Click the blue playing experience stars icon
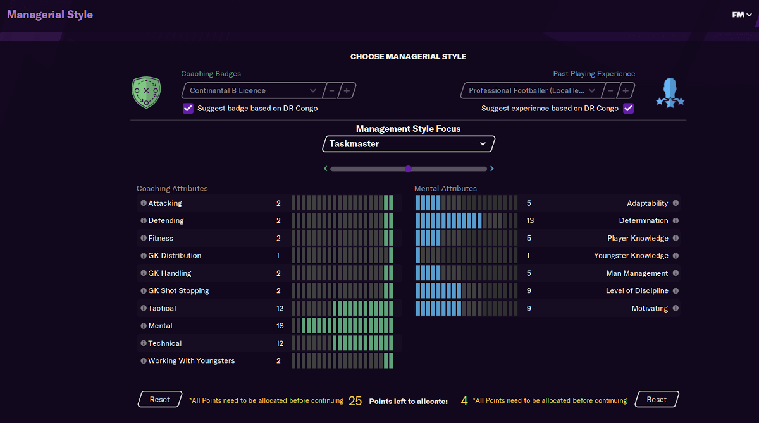Screen dimensions: 759x423 coord(670,93)
